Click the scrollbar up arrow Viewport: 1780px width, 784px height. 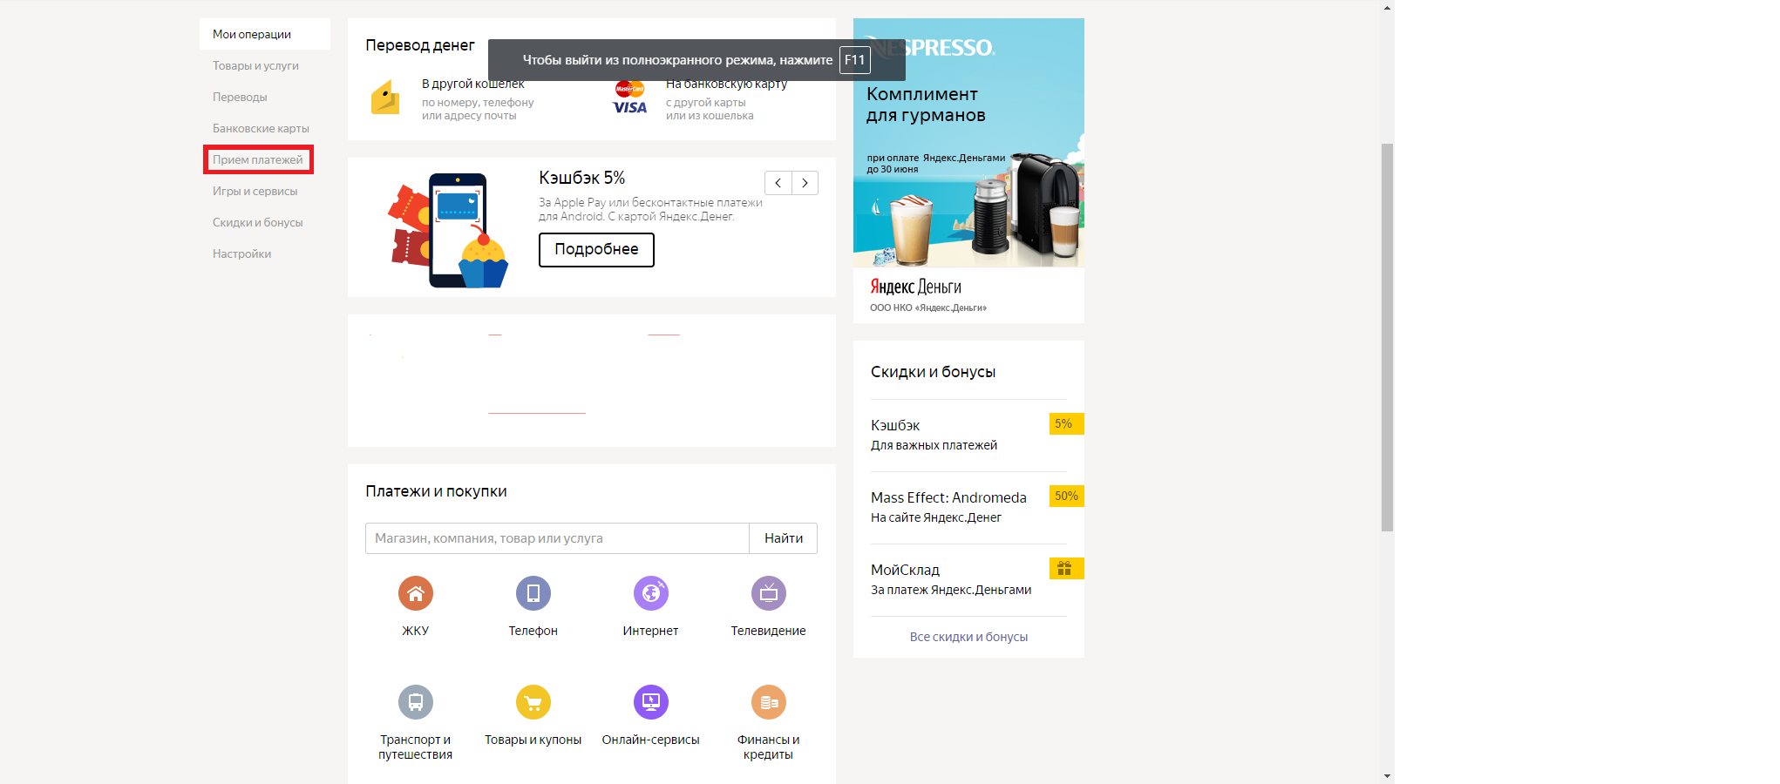pos(1387,7)
